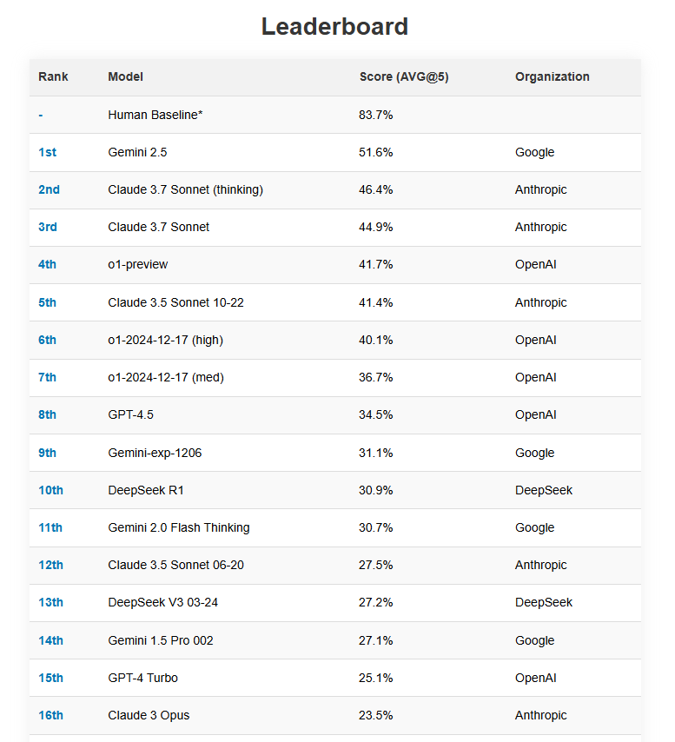
Task: Click the 6th rank label
Action: (47, 341)
